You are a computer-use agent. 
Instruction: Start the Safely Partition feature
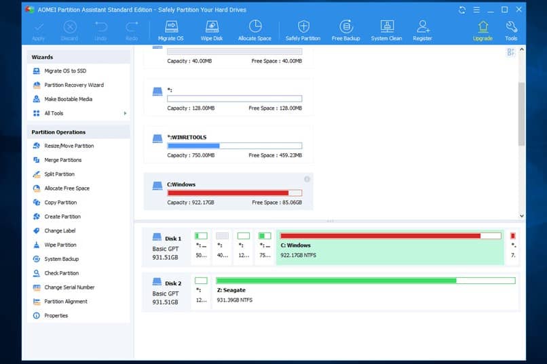(303, 31)
